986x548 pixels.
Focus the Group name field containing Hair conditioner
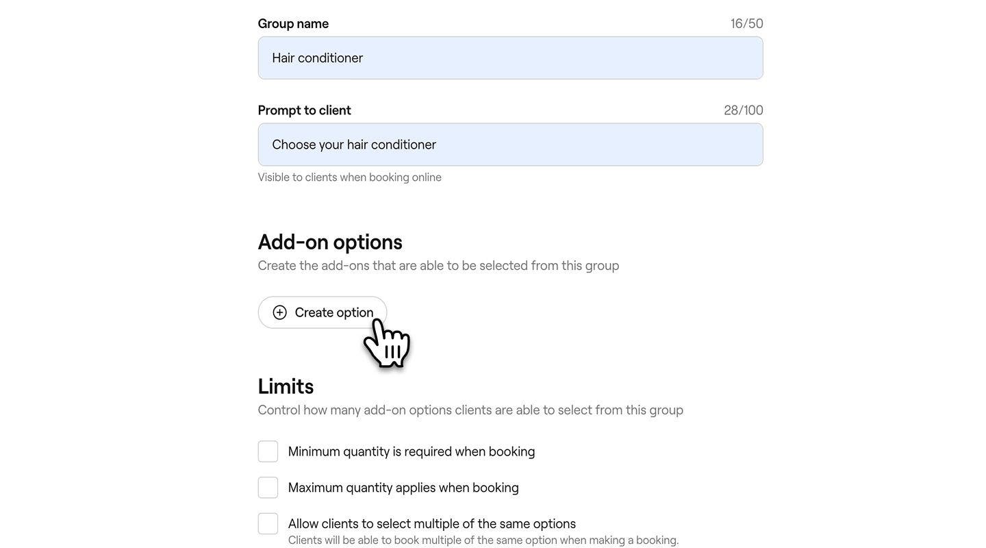(x=511, y=58)
